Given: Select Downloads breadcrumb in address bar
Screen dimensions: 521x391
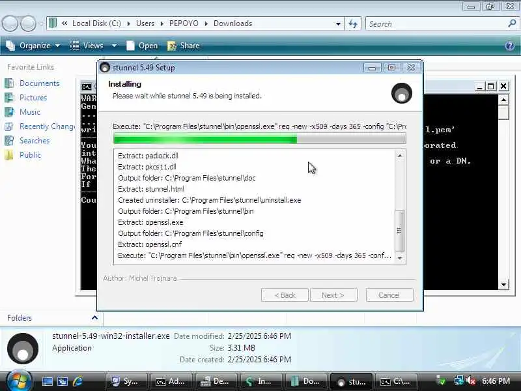Looking at the screenshot, I should click(x=232, y=23).
